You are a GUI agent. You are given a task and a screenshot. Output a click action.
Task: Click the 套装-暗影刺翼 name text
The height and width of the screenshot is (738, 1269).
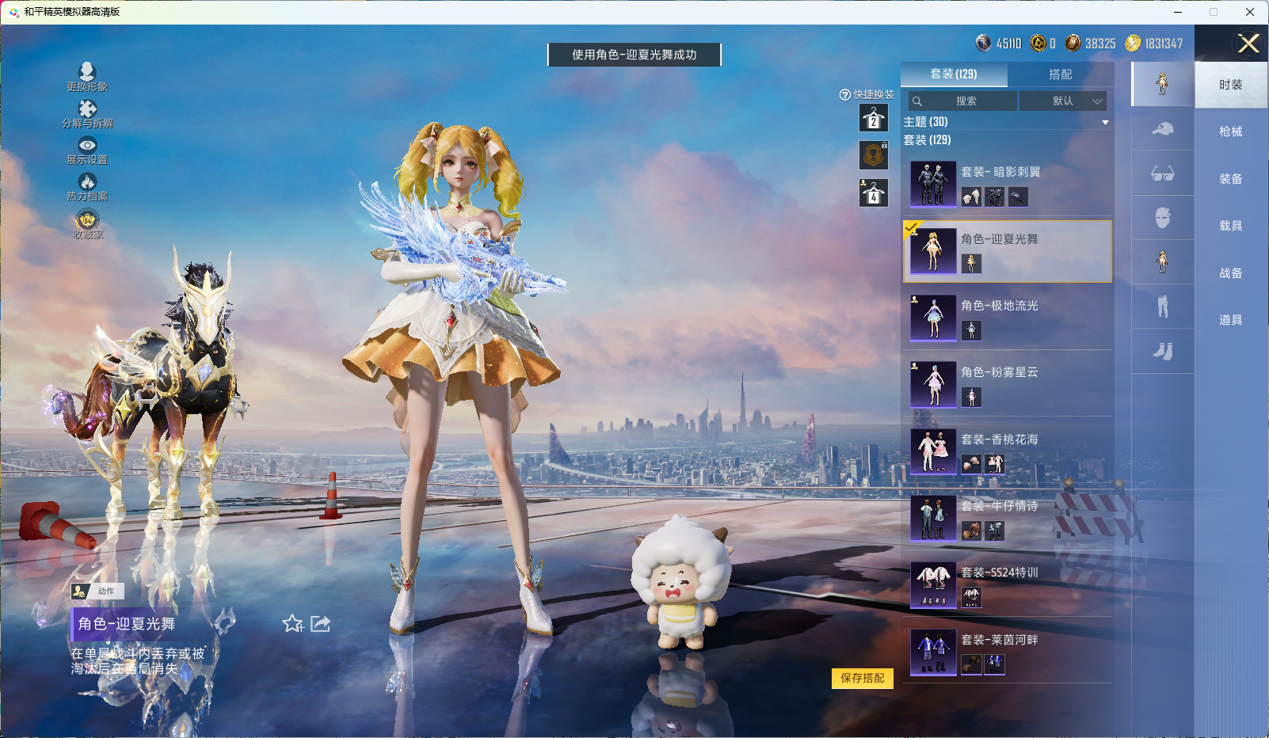pyautogui.click(x=1000, y=172)
